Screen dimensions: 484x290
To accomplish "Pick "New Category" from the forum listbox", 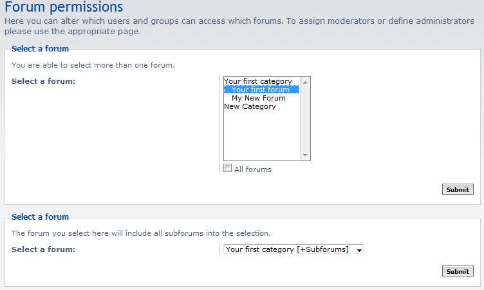I will point(250,106).
